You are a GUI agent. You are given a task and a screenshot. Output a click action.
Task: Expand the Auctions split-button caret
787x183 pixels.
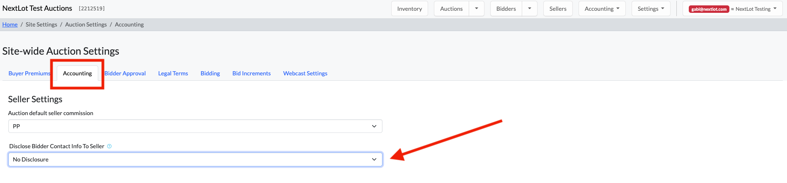477,9
